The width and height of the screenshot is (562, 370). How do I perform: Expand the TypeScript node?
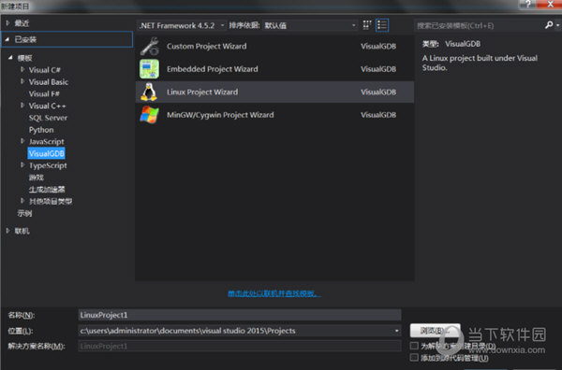(x=22, y=165)
